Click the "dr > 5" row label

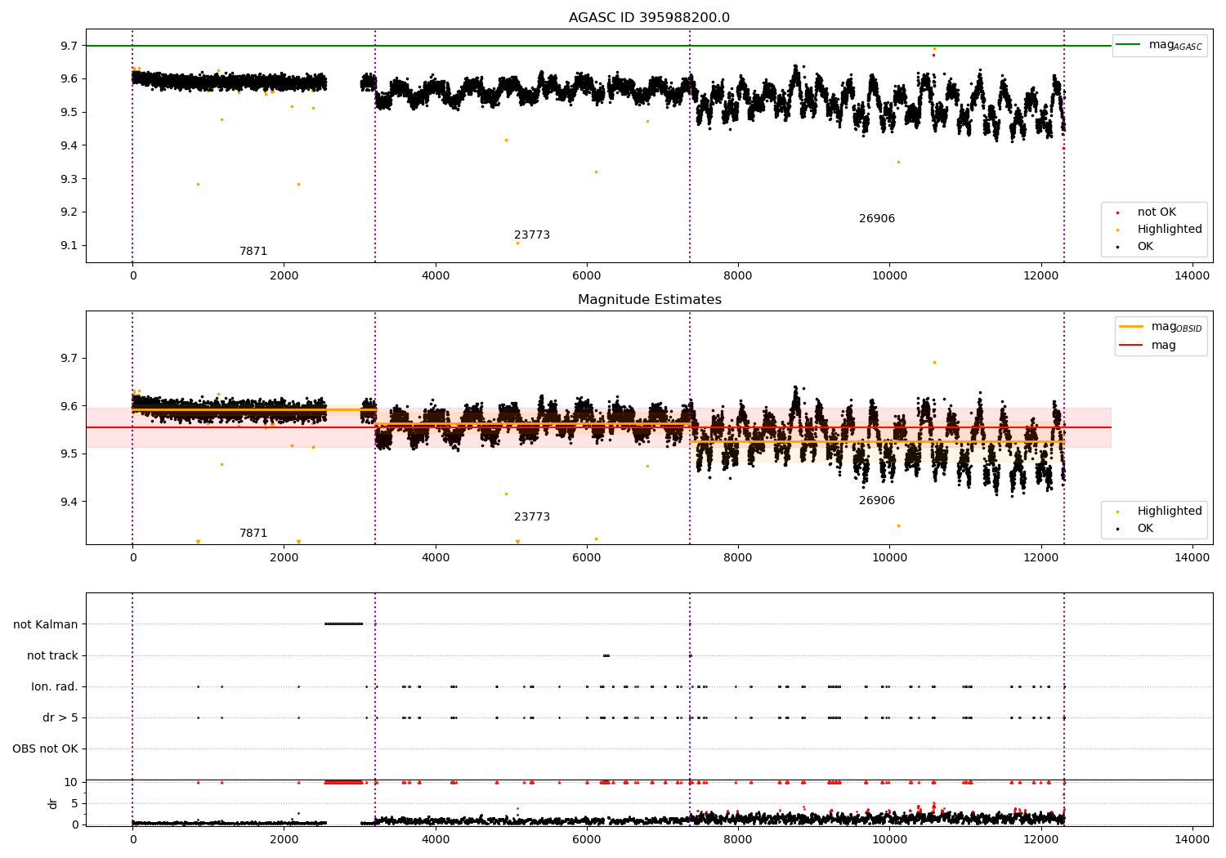pyautogui.click(x=60, y=717)
